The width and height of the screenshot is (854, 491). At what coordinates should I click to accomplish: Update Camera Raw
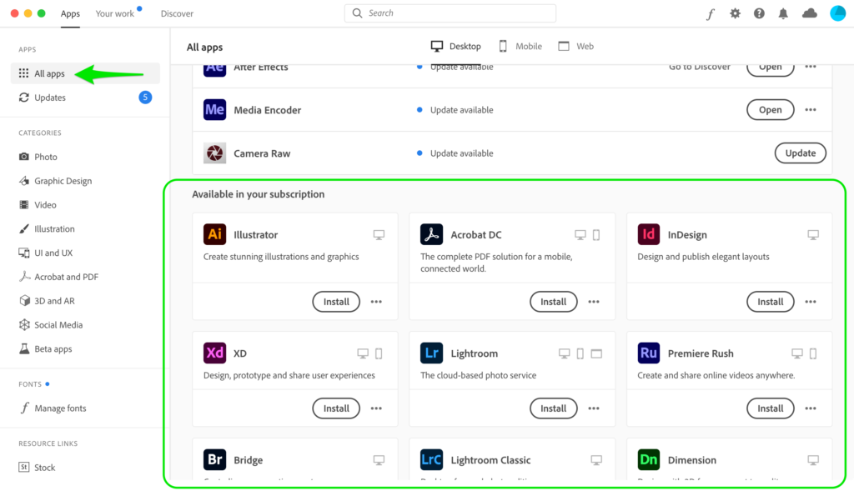coord(800,153)
